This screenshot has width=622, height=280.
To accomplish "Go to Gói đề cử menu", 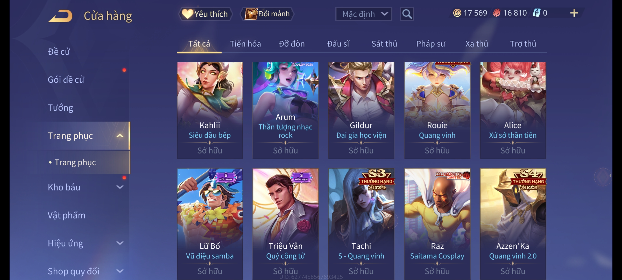I will pyautogui.click(x=66, y=80).
